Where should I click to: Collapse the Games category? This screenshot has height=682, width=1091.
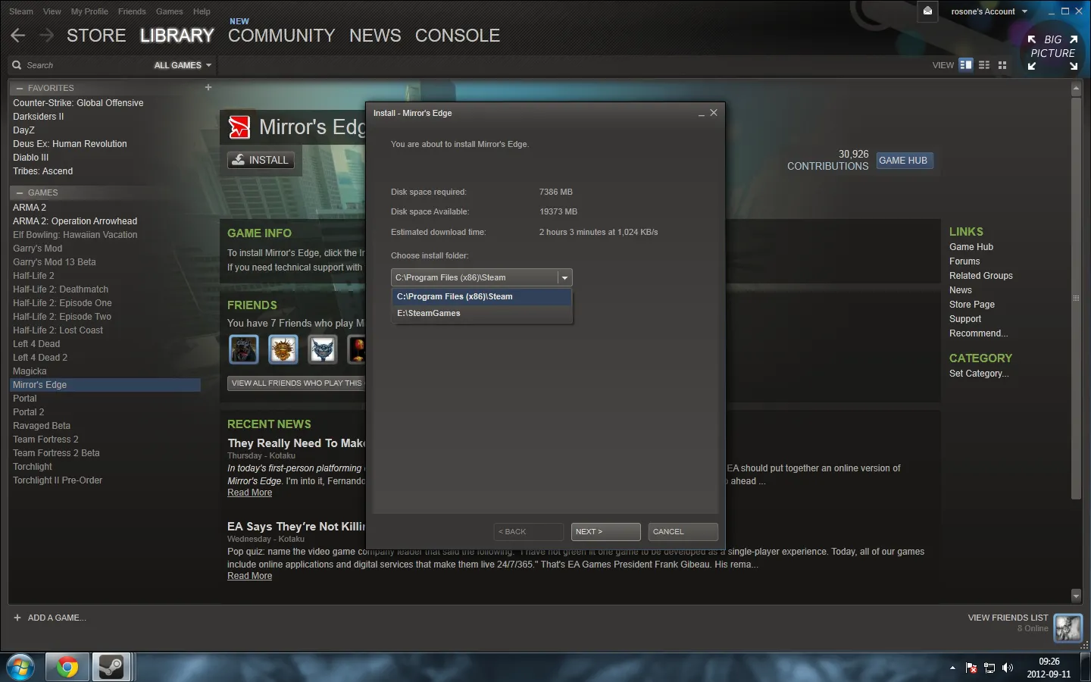click(x=20, y=193)
